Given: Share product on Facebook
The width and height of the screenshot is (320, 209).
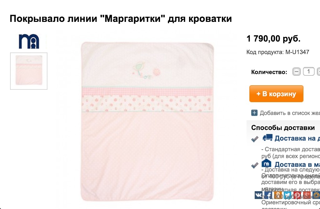Looking at the screenshot, I should click(268, 195).
